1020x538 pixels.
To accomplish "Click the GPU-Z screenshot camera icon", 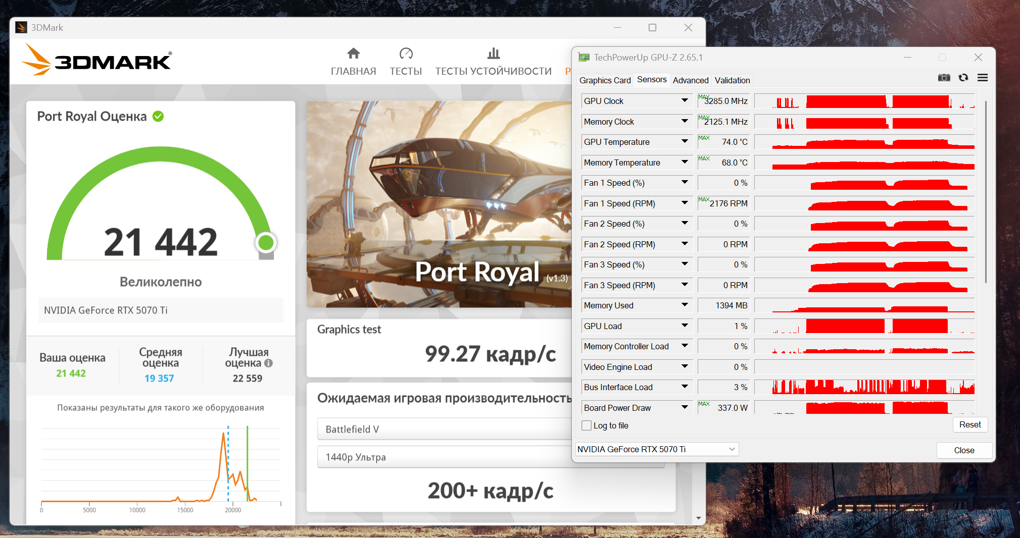I will click(944, 78).
